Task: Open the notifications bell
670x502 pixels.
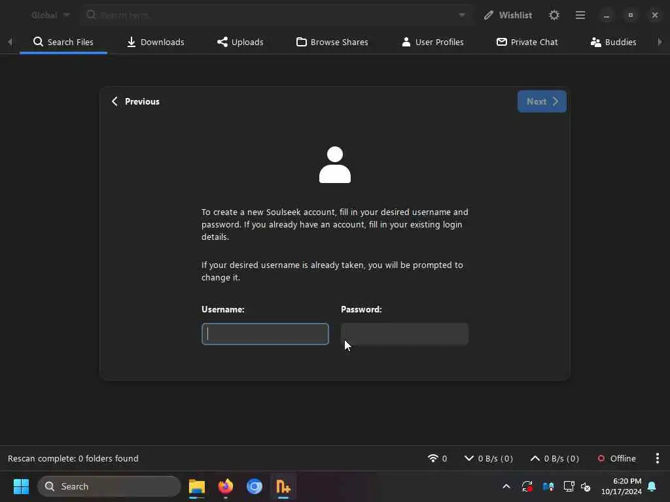Action: [x=652, y=486]
